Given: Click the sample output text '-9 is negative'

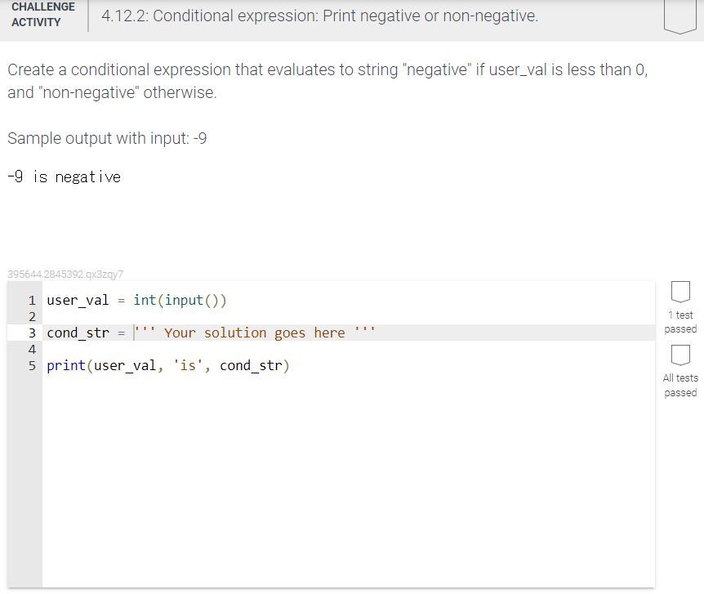Looking at the screenshot, I should pyautogui.click(x=64, y=176).
